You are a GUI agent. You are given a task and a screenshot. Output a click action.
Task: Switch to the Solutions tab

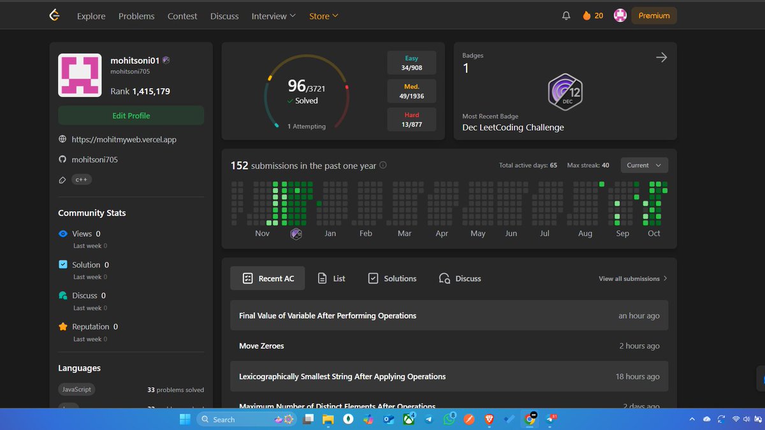[392, 278]
